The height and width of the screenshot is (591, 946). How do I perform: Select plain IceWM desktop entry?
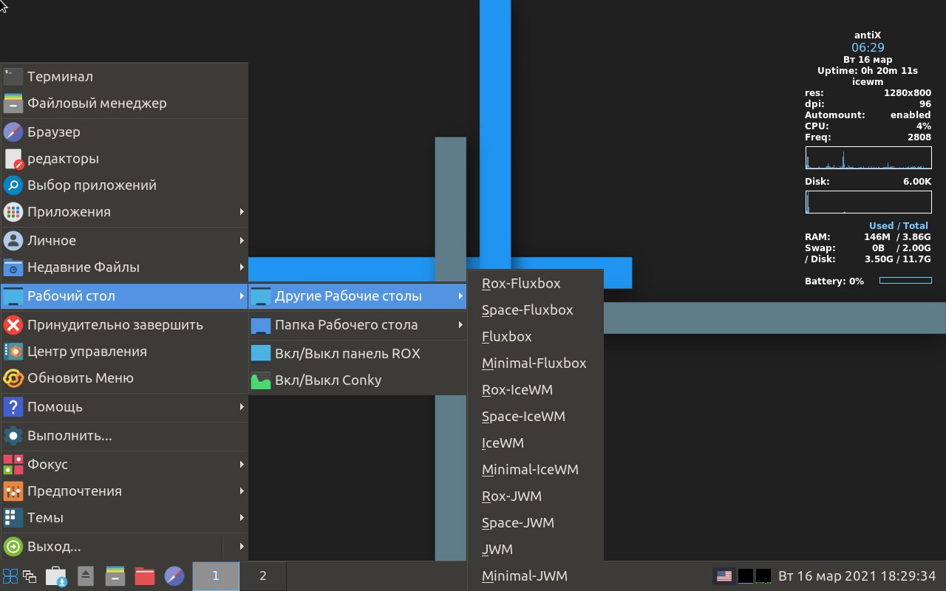[x=536, y=443]
